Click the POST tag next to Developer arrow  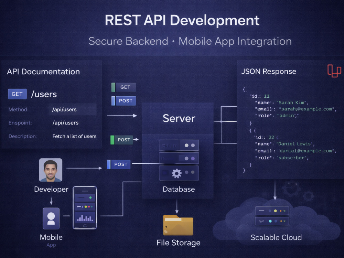point(119,164)
